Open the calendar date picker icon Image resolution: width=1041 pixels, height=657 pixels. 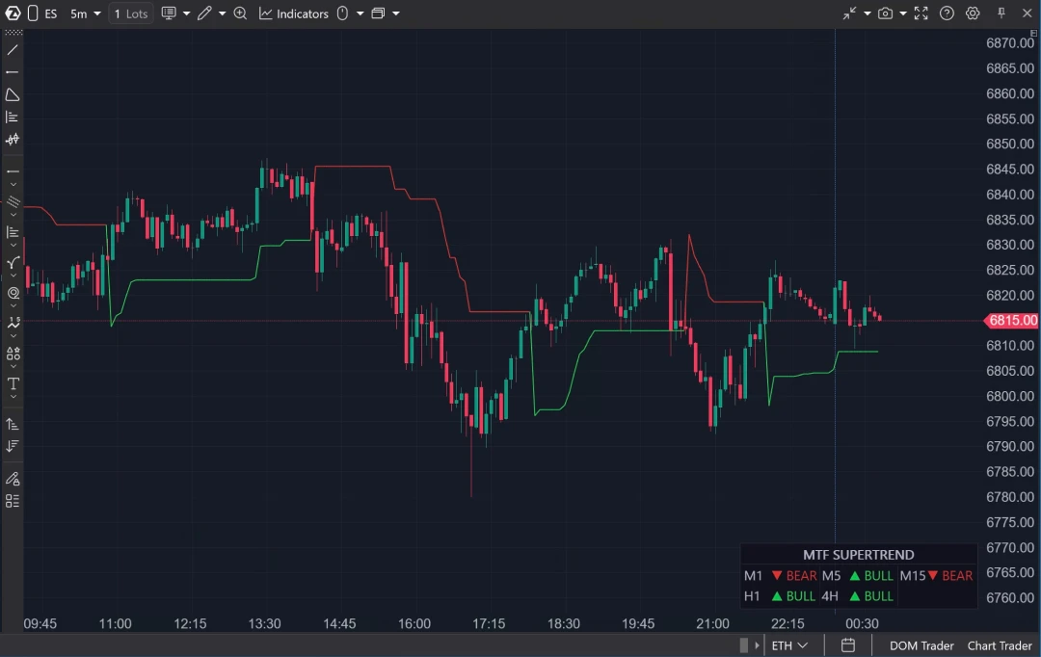[x=848, y=645]
